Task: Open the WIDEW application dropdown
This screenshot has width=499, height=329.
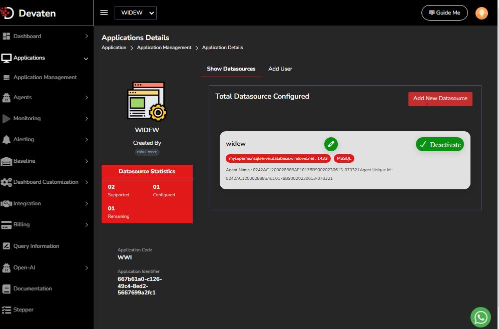Action: click(x=136, y=13)
